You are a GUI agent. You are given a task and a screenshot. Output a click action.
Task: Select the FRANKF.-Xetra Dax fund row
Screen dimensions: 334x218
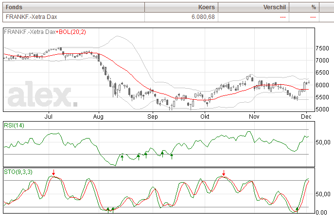168,17
